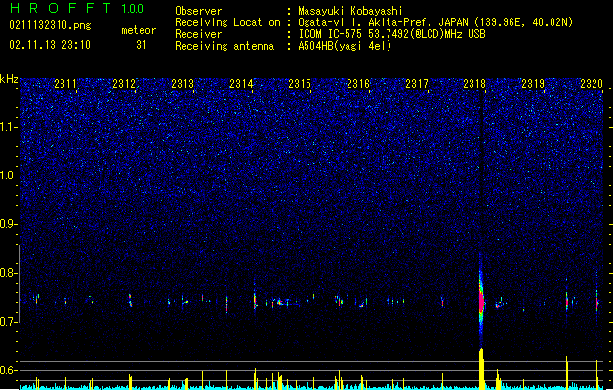Click the 2313 time marker
Image resolution: width=614 pixels, height=390 pixels.
pyautogui.click(x=183, y=83)
